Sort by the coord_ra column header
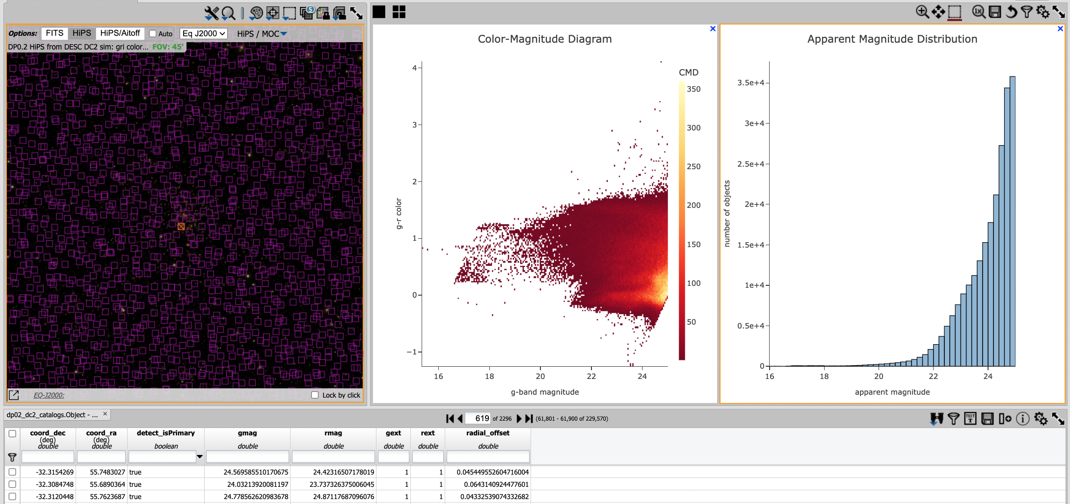The height and width of the screenshot is (504, 1070). (101, 433)
